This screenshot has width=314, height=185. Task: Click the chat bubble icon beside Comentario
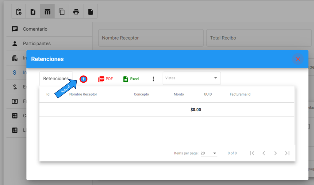click(x=15, y=29)
